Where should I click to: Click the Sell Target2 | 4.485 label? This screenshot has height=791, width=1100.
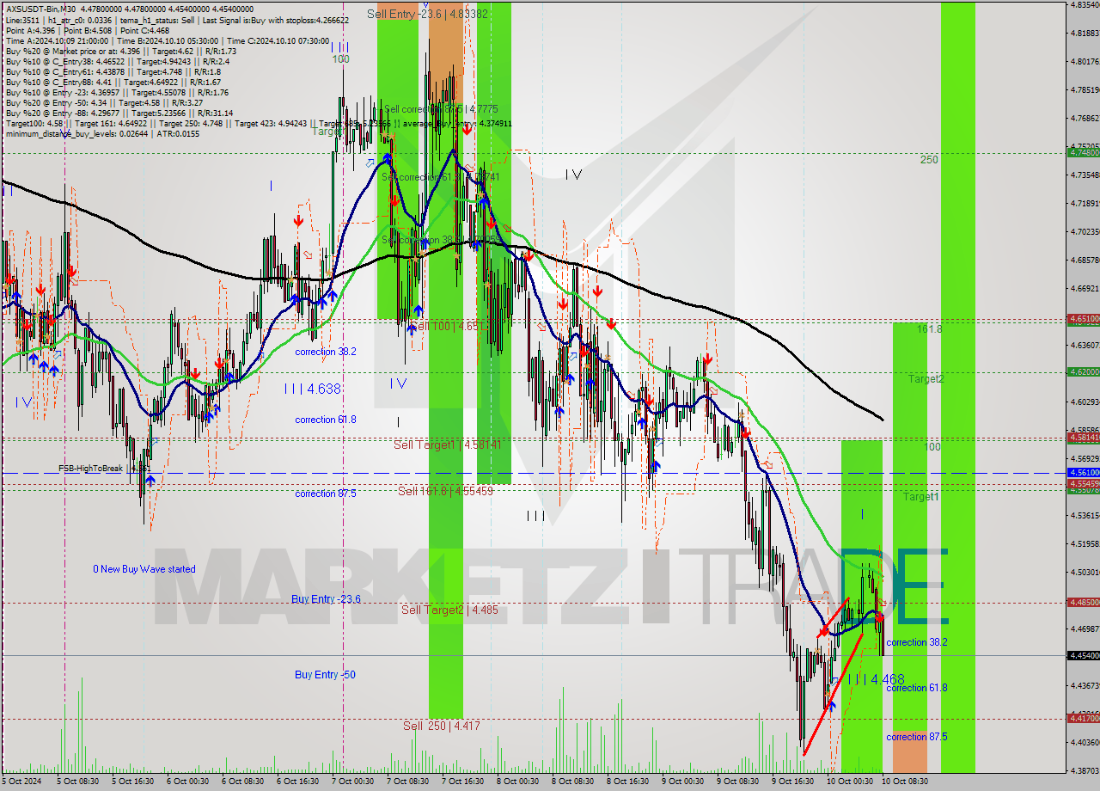click(449, 610)
